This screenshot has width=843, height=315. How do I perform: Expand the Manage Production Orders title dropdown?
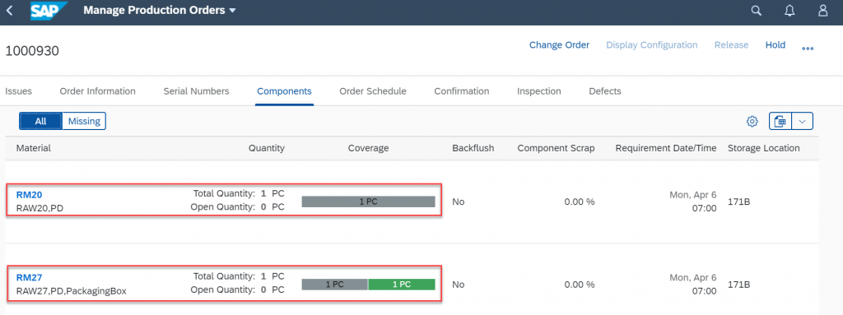tap(232, 11)
